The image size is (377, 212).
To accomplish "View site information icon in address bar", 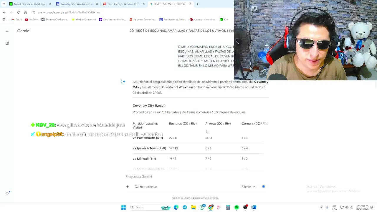I will coord(34,12).
